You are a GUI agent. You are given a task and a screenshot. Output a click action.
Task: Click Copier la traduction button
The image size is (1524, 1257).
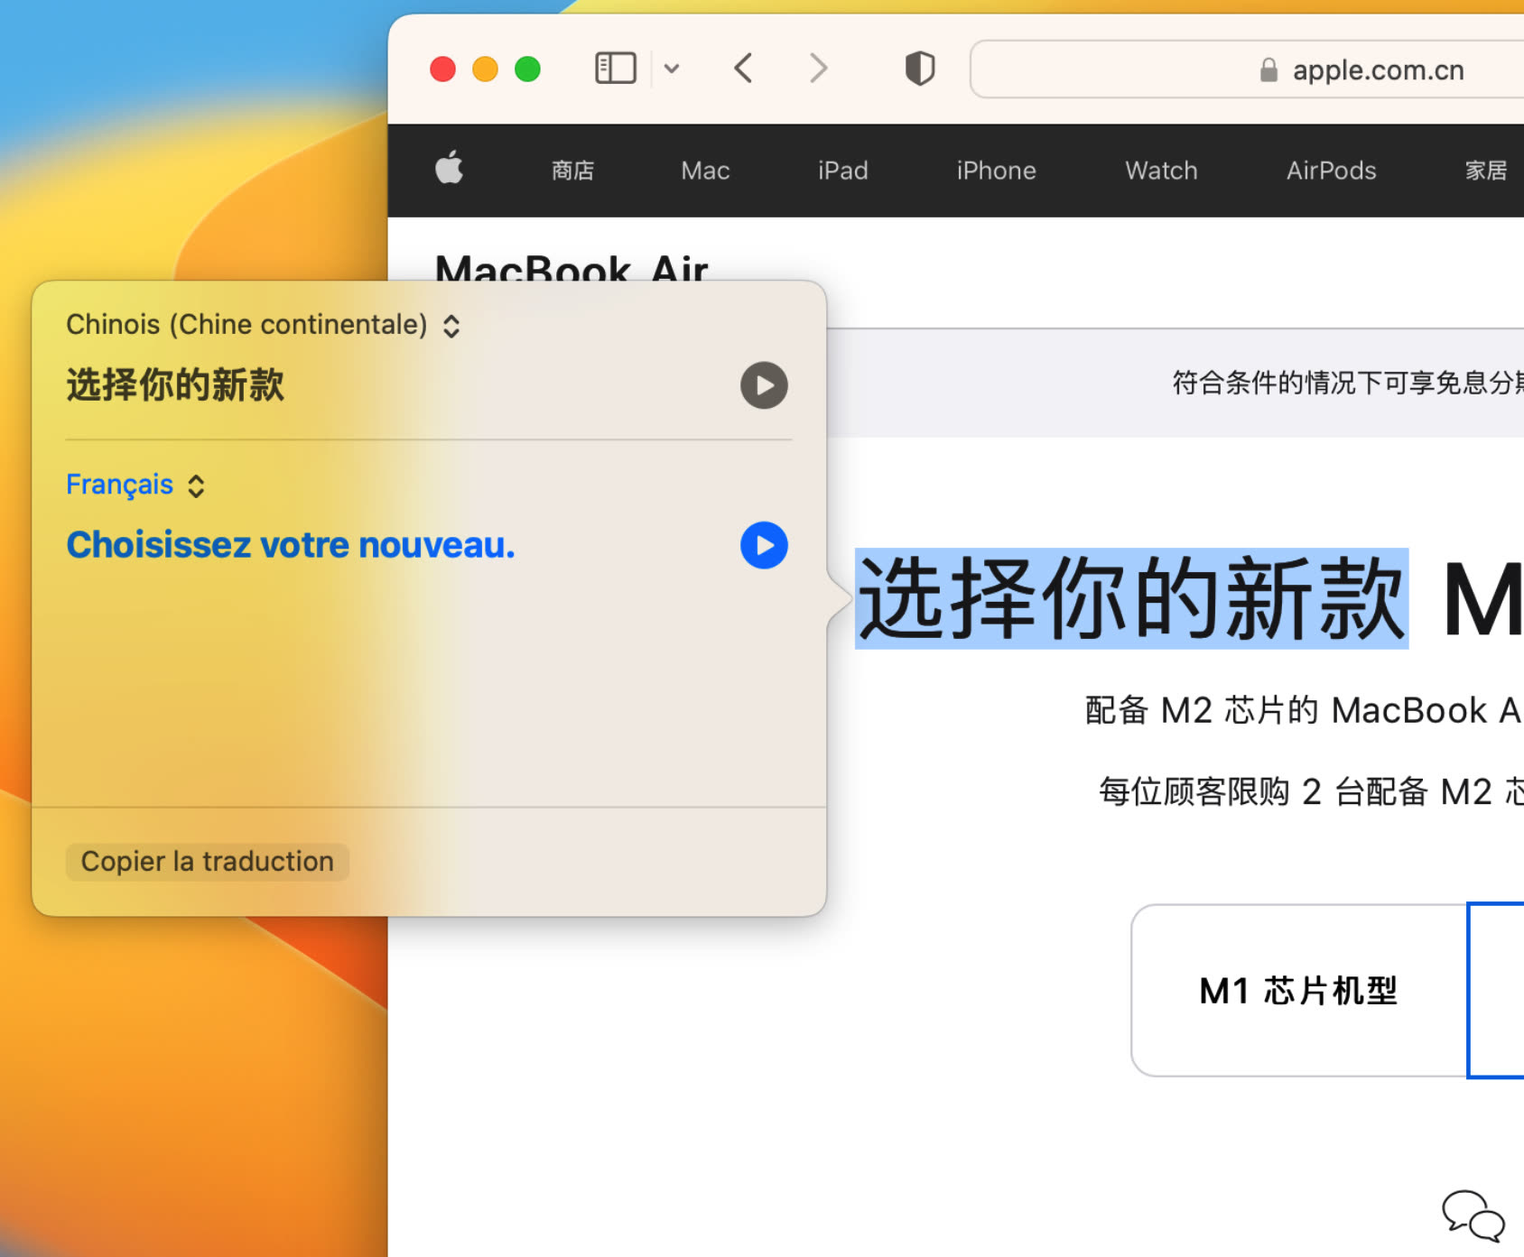[207, 861]
